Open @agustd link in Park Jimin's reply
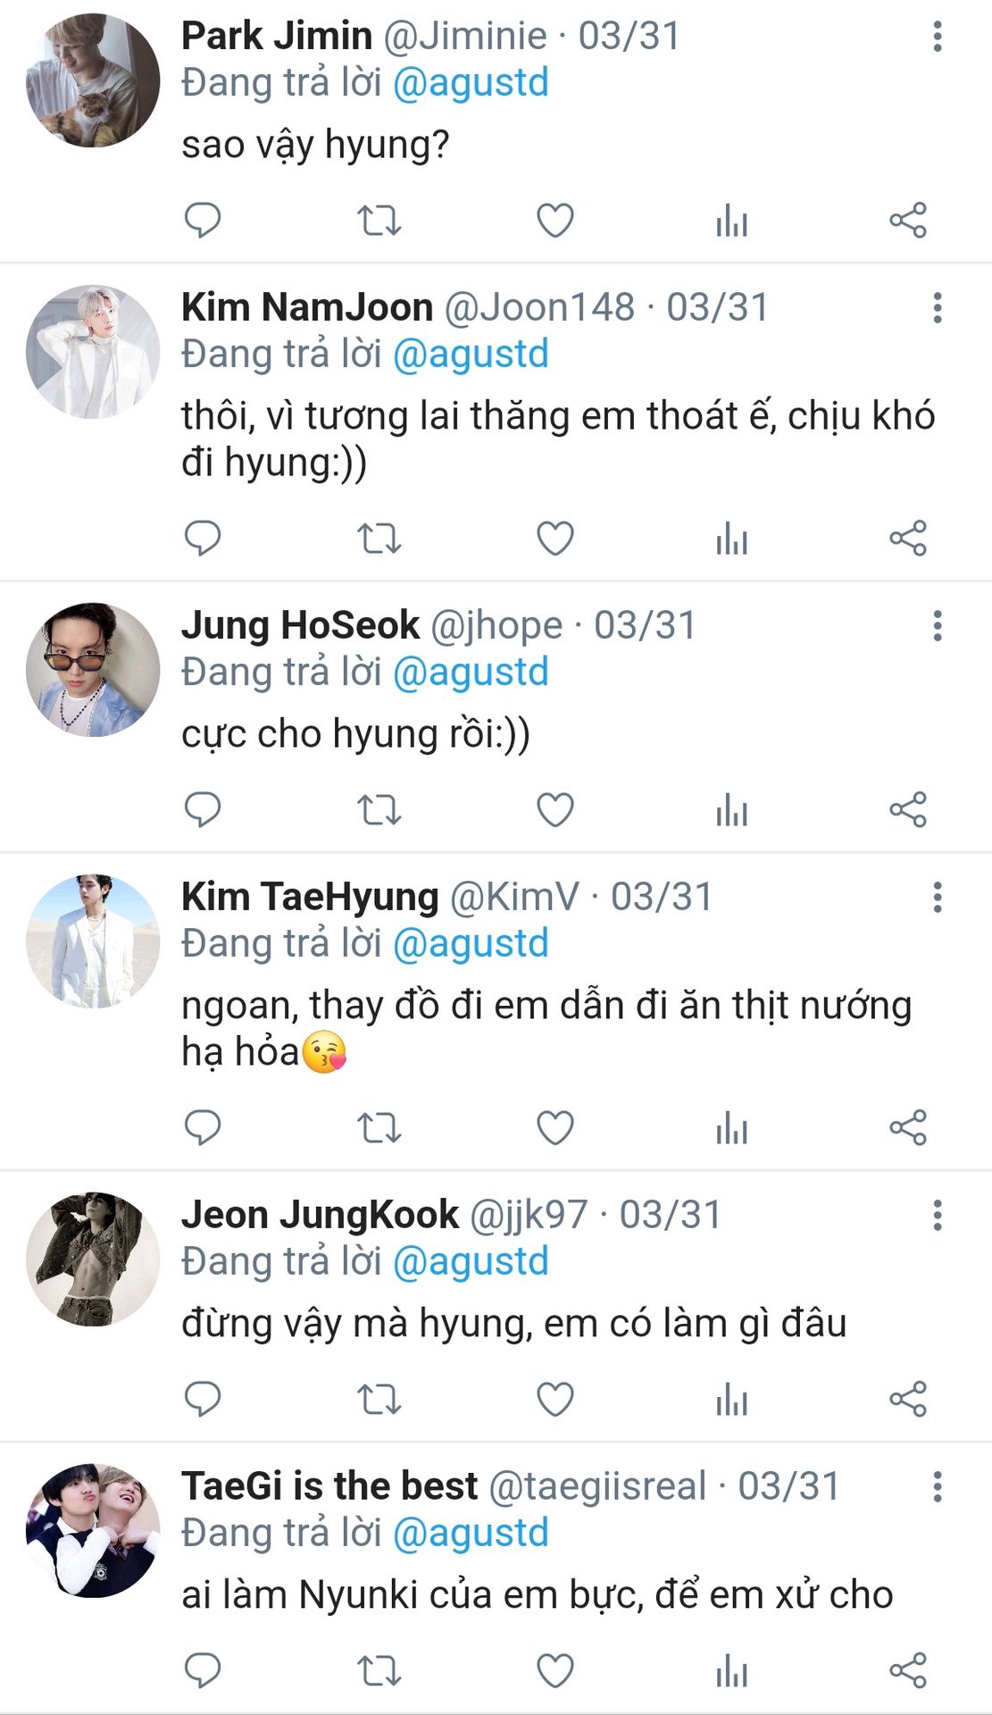 [471, 83]
